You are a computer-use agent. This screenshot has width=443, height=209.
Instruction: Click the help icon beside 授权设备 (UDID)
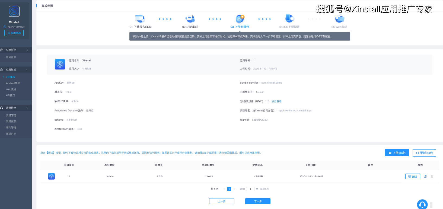coord(241,101)
